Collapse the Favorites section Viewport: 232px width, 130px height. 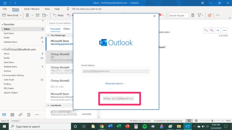click(x=3, y=24)
